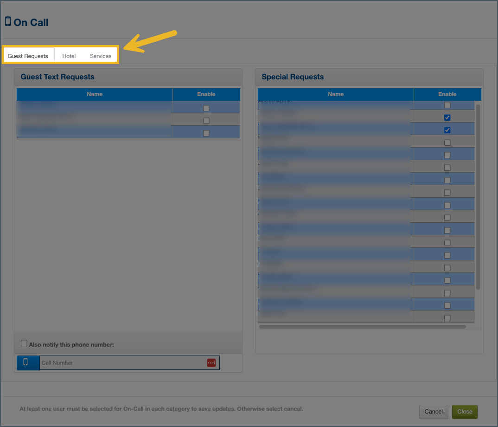Open the Hotel tab
The width and height of the screenshot is (498, 427).
pos(69,56)
